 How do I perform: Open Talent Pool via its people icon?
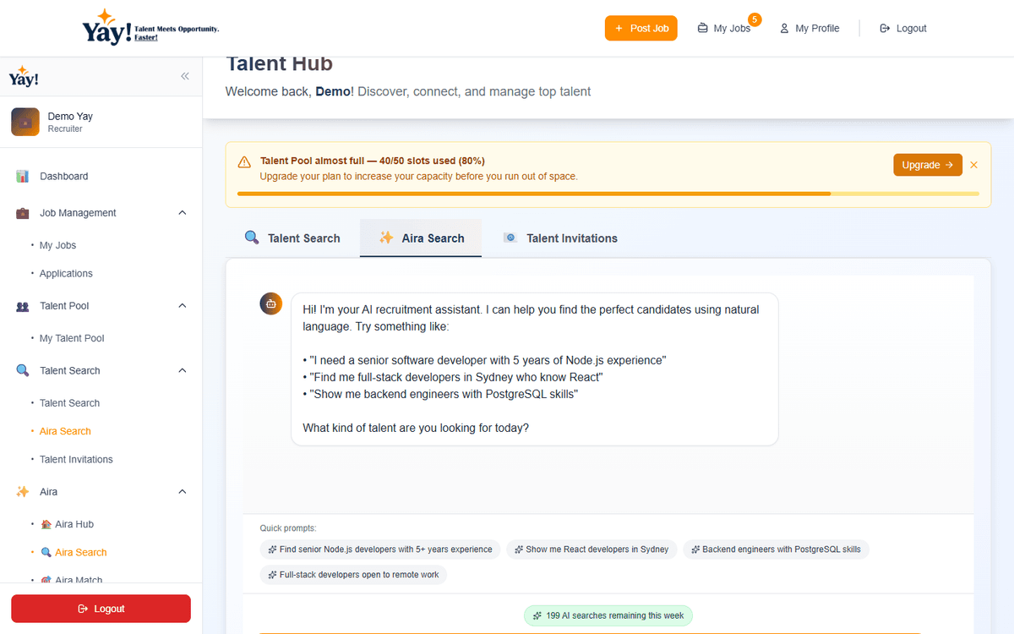tap(23, 305)
